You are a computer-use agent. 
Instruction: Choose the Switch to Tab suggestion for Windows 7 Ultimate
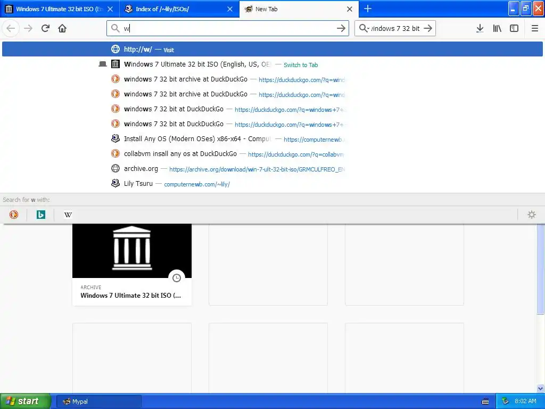[272, 64]
